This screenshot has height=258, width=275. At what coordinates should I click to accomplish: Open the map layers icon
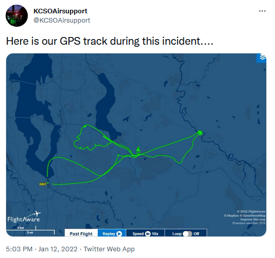click(x=262, y=57)
